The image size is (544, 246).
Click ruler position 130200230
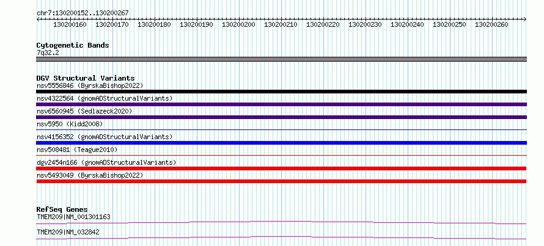[365, 24]
